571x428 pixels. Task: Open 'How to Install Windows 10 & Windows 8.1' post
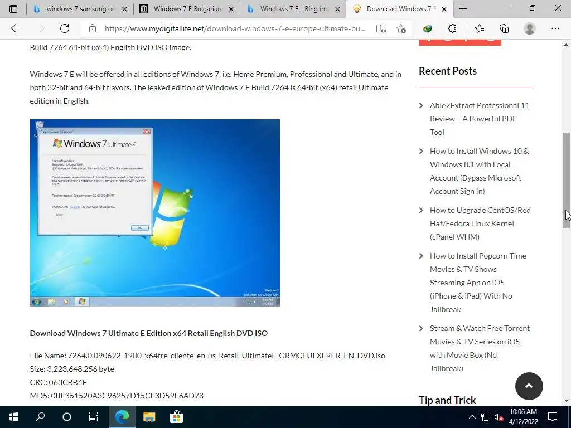(x=479, y=171)
